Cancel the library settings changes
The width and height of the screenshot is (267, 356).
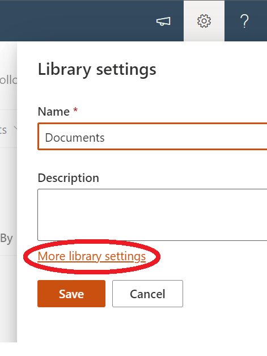(147, 294)
